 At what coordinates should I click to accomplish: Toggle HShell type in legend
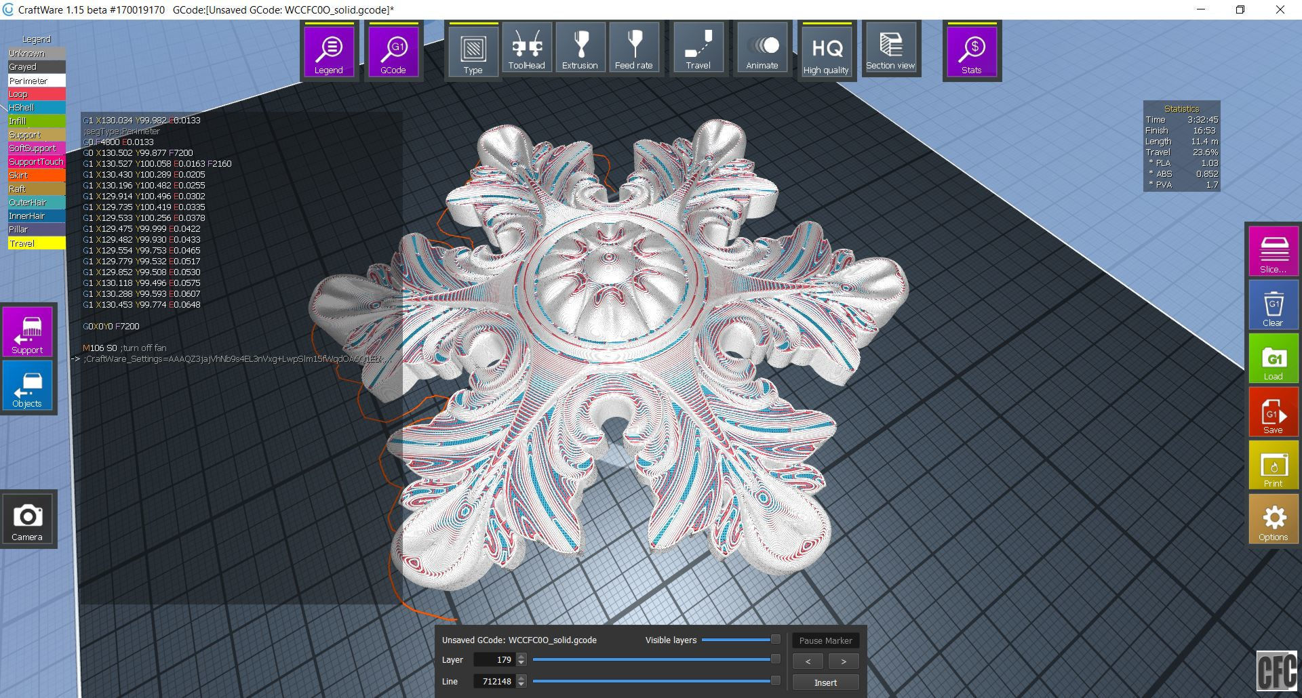[x=37, y=108]
